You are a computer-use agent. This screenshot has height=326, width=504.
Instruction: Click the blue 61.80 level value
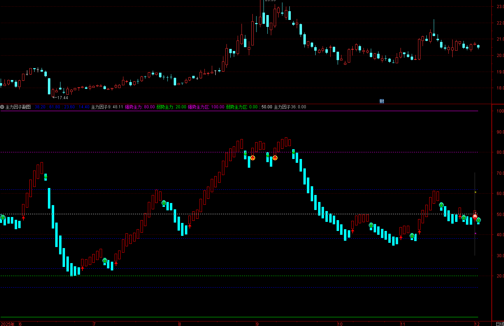click(x=55, y=107)
